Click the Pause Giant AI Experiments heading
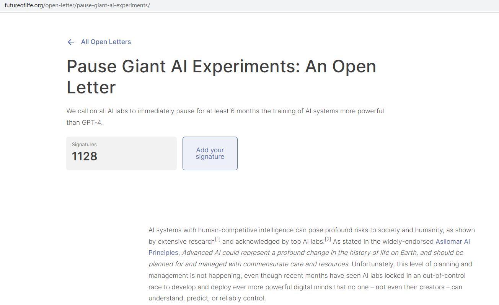 (x=221, y=77)
